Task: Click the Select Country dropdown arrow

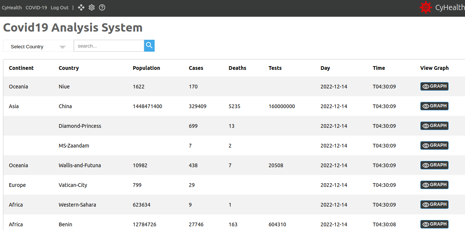Action: click(x=63, y=47)
